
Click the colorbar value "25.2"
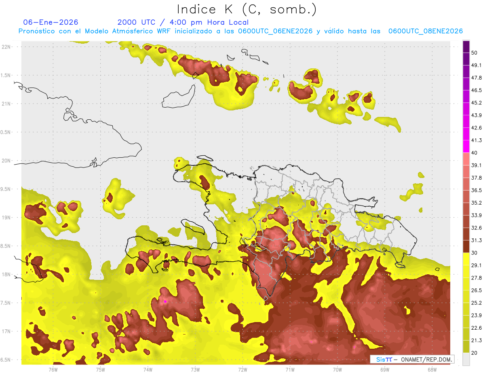(477, 303)
